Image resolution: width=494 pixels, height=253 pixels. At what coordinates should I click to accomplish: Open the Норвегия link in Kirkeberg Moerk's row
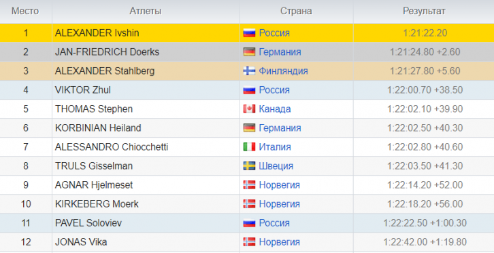pyautogui.click(x=279, y=204)
